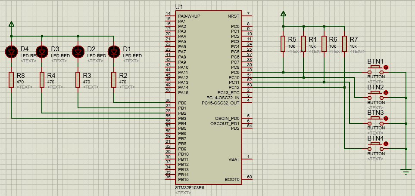The height and width of the screenshot is (196, 415).
Task: Toggle the red latch dot on BTN2
Action: [x=386, y=93]
